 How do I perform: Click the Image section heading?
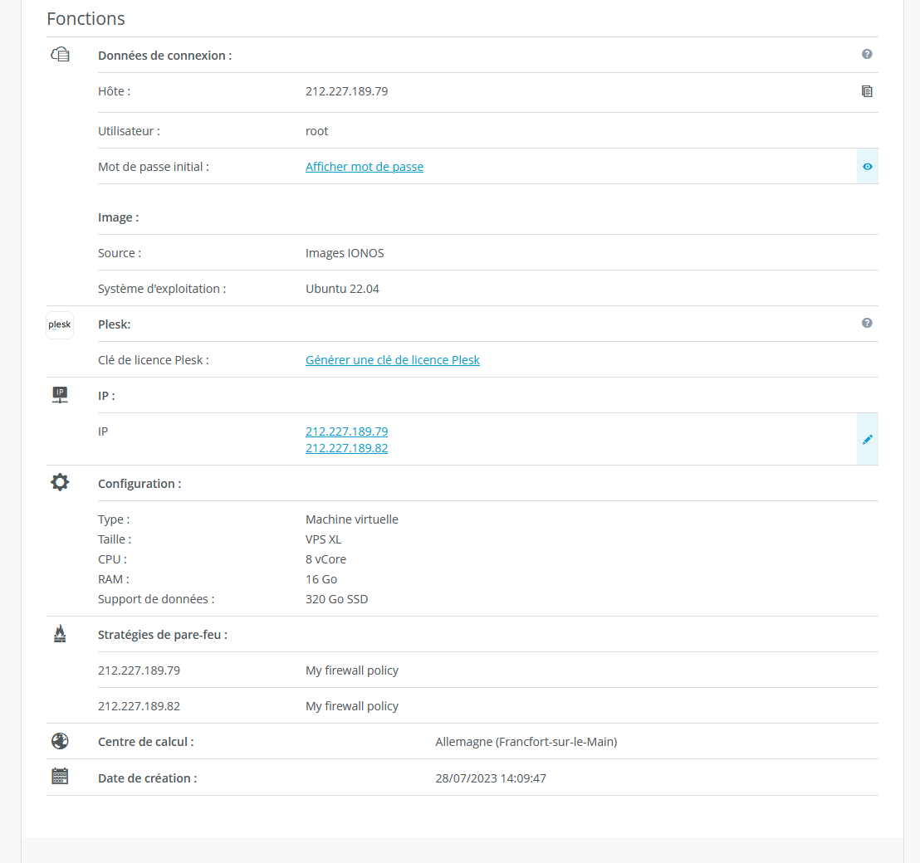[x=119, y=217]
